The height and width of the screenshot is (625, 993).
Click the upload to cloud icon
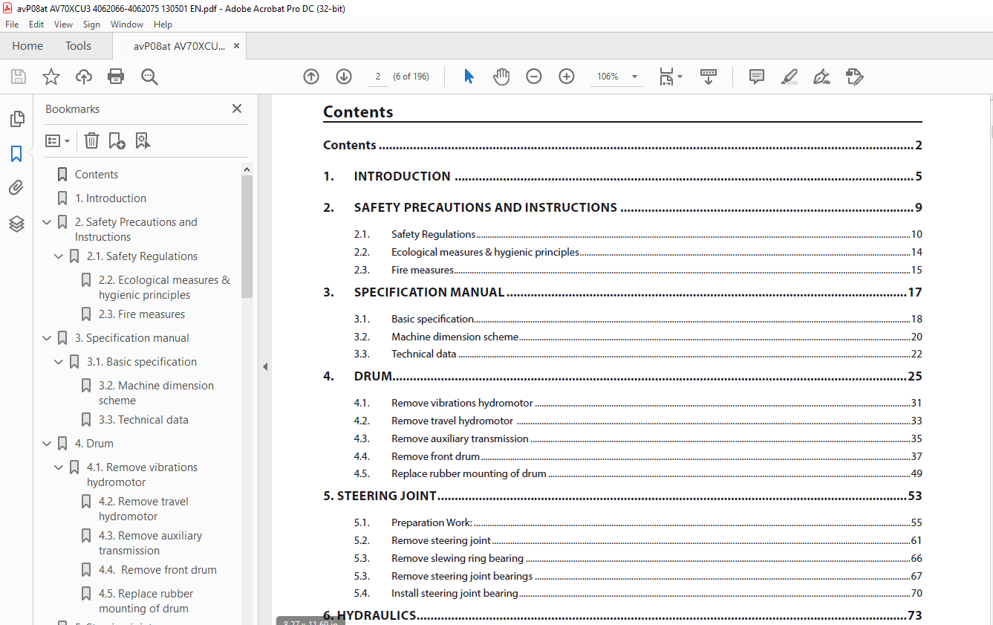(84, 77)
